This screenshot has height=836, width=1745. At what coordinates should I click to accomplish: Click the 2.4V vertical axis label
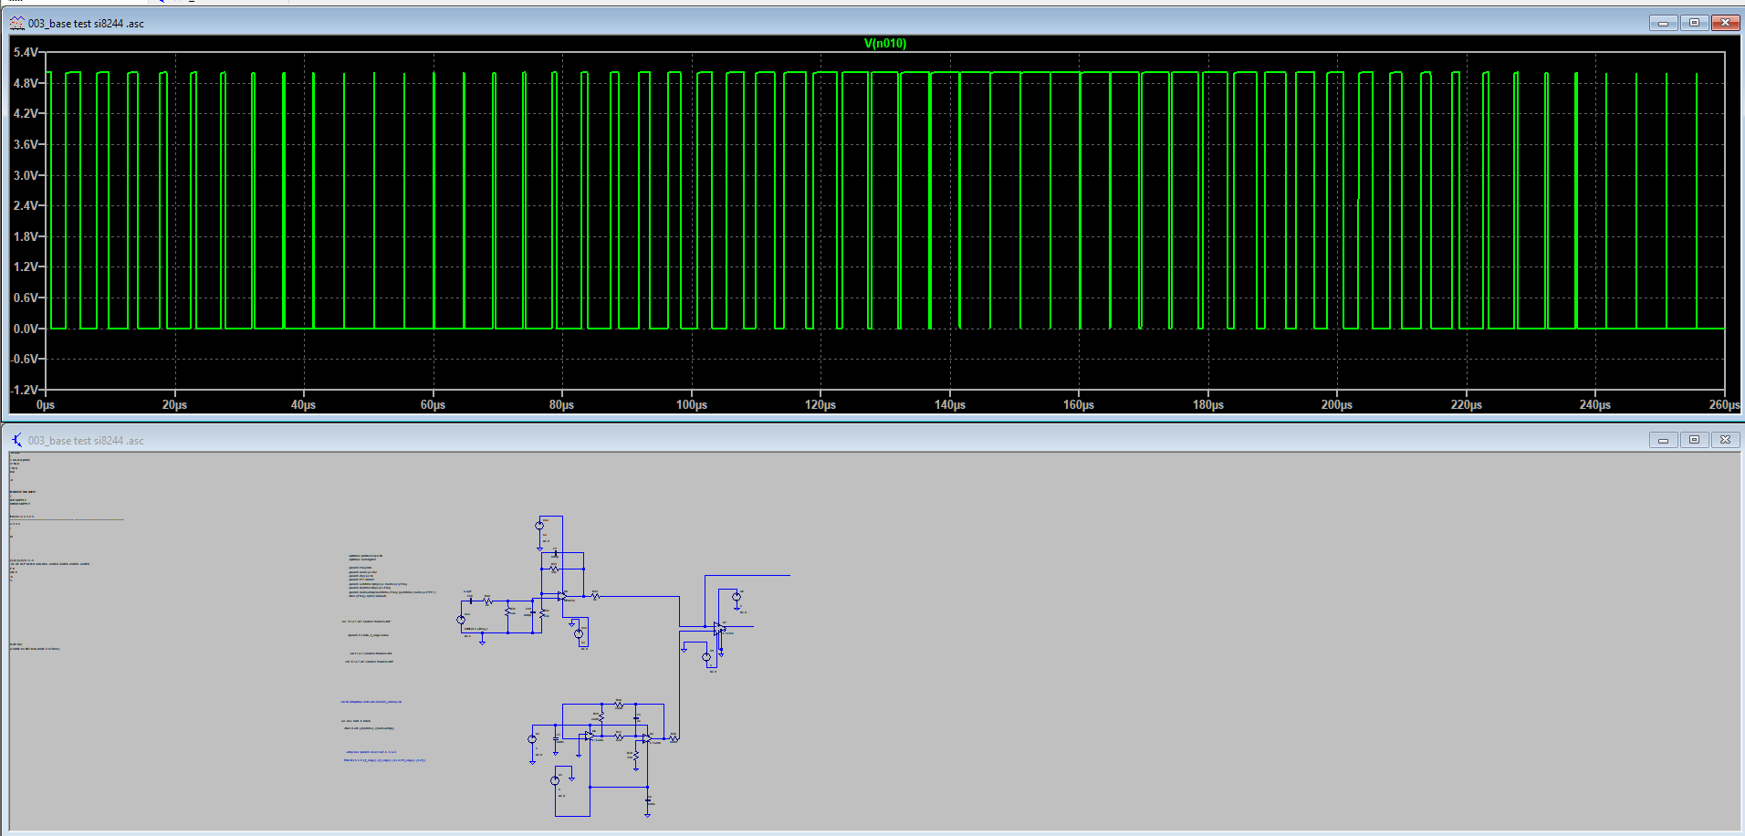[26, 205]
